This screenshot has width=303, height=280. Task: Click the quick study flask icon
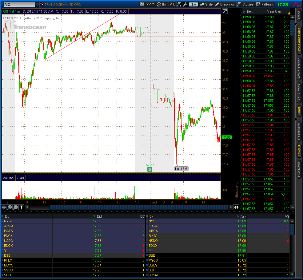(179, 4)
